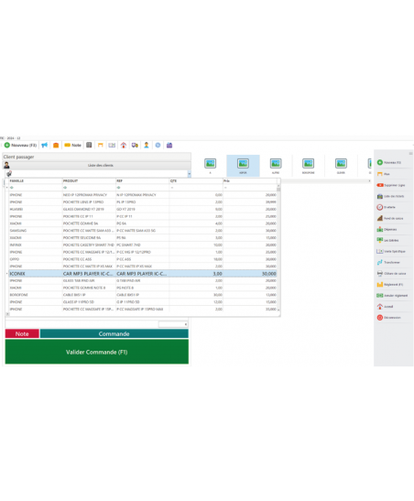Click the purple cash register toolbar icon

[169, 146]
